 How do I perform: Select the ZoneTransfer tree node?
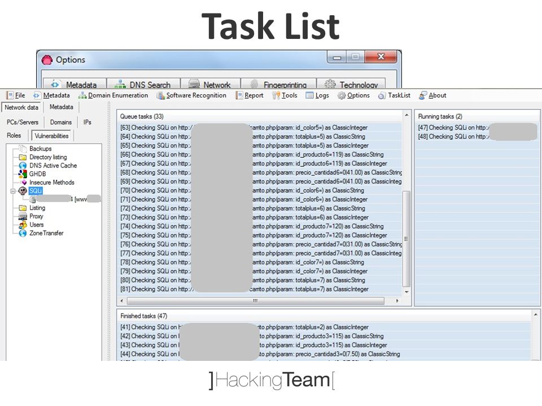pyautogui.click(x=46, y=233)
